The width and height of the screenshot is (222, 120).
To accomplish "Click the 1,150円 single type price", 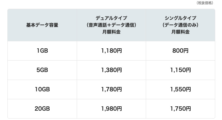I will pyautogui.click(x=180, y=70).
